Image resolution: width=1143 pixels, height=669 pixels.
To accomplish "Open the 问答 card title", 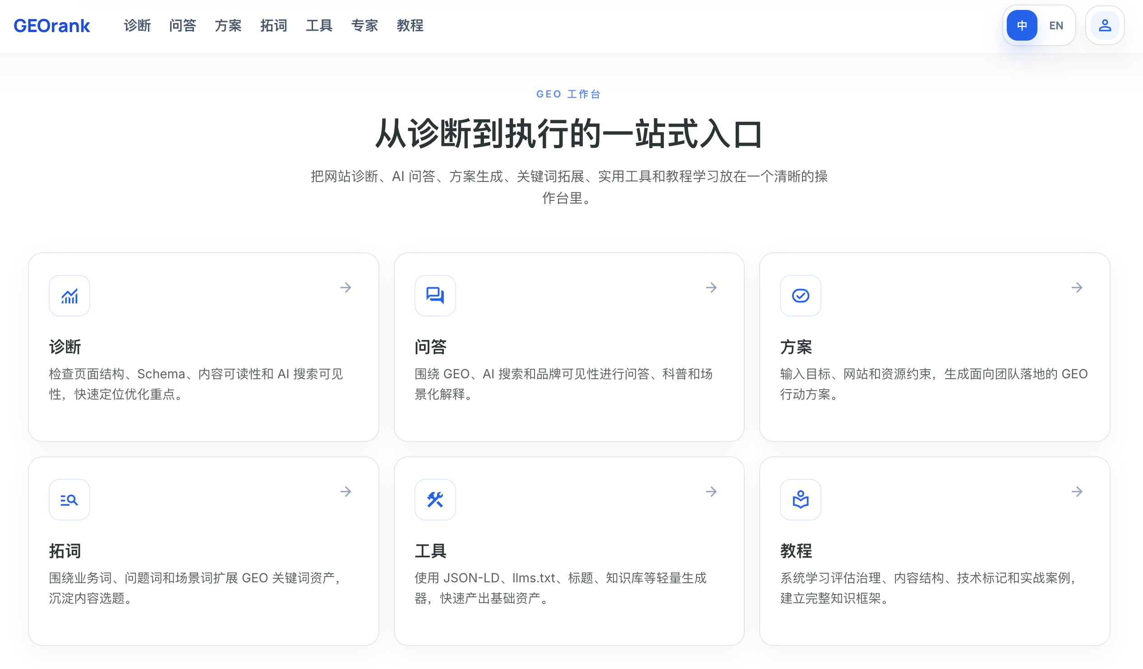I will (430, 347).
